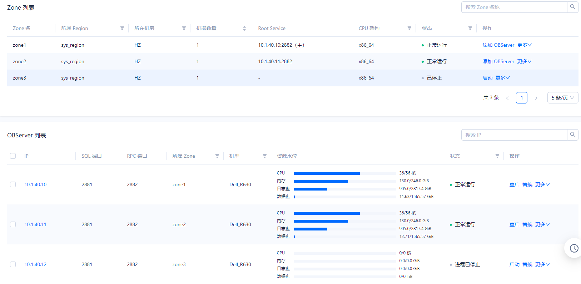Viewport: 581px width, 284px height.
Task: Click Root Service 10.1.40.11:2882 cell
Action: coord(275,61)
